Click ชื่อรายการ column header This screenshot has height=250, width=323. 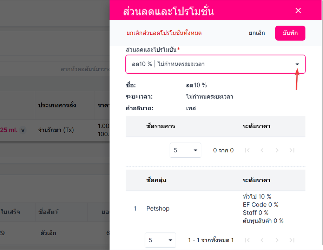coord(161,126)
